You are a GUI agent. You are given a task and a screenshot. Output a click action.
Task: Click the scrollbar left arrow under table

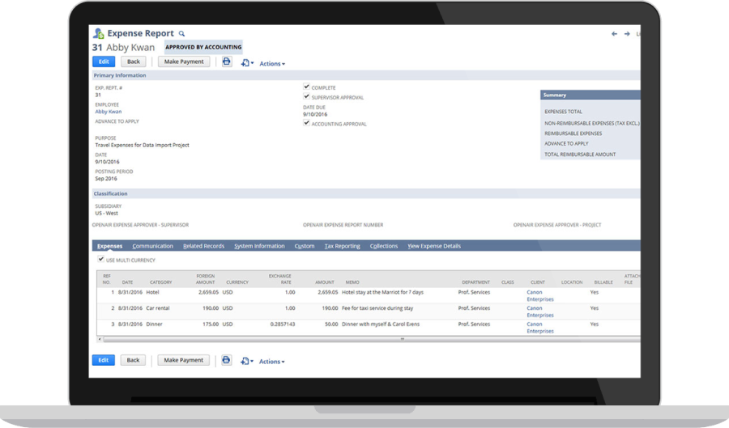(100, 339)
